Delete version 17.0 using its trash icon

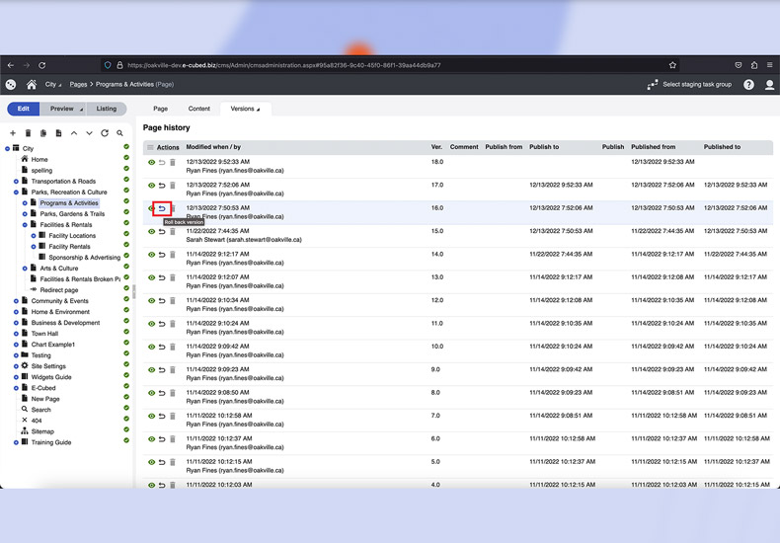pyautogui.click(x=173, y=186)
